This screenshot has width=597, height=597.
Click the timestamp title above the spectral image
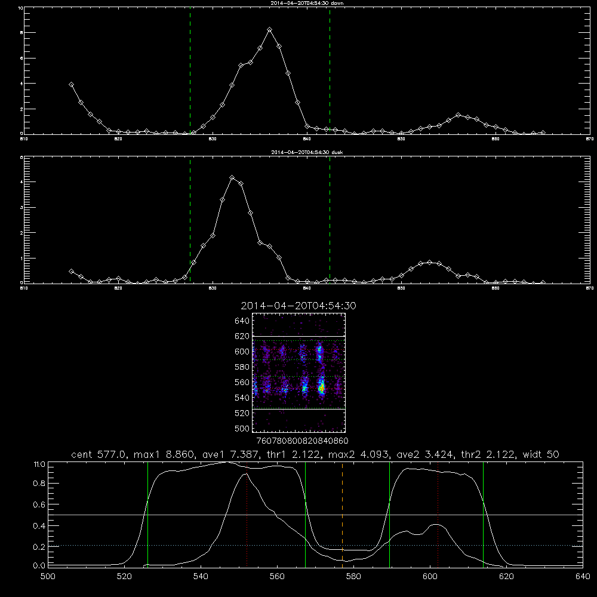[298, 306]
